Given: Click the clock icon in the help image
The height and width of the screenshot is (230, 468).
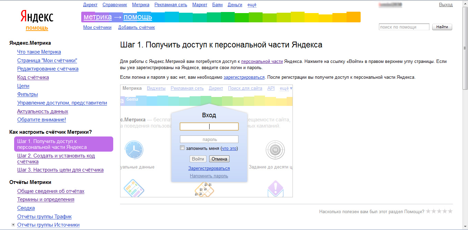Looking at the screenshot, I should 134,150.
